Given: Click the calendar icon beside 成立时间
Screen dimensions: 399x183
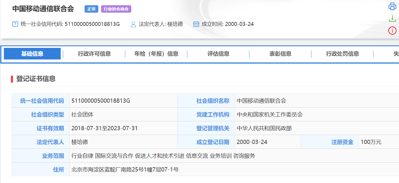Looking at the screenshot, I should (x=196, y=24).
